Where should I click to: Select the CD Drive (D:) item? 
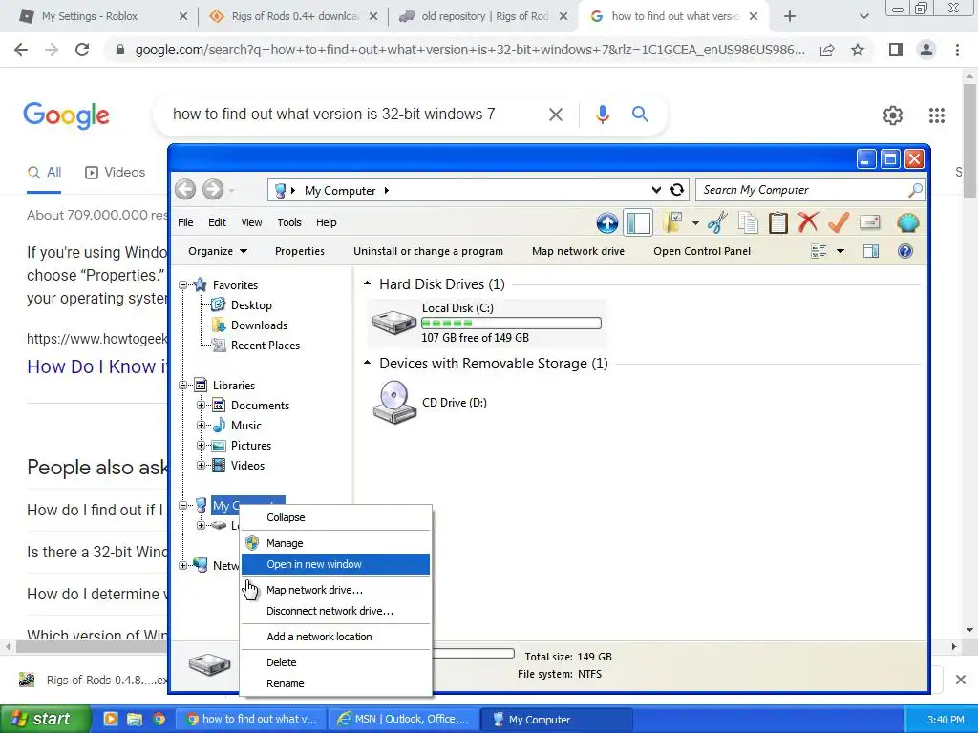coord(430,403)
